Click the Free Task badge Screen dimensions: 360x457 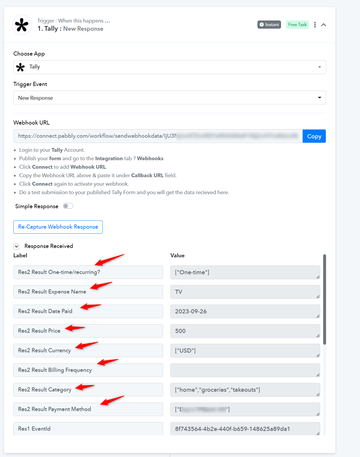(297, 25)
